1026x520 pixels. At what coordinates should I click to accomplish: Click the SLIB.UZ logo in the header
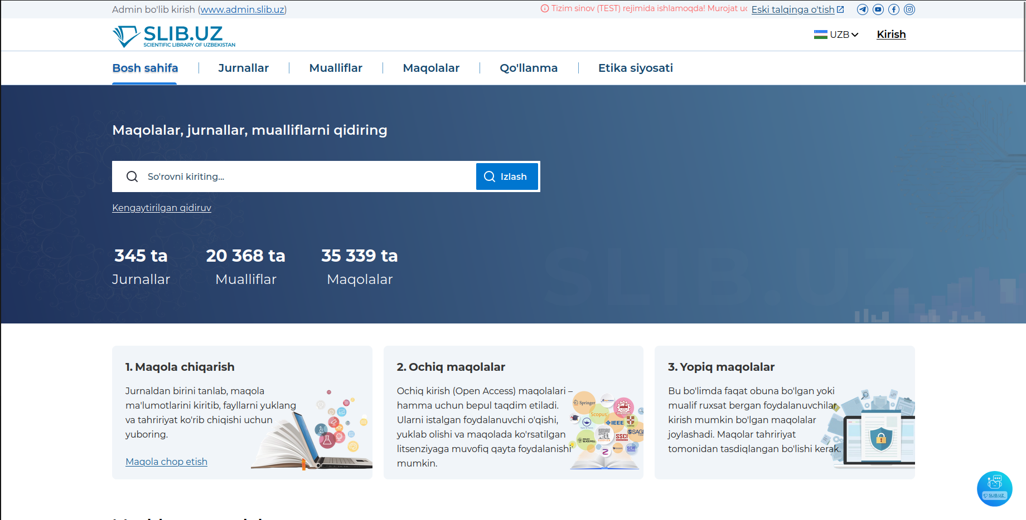pyautogui.click(x=174, y=36)
